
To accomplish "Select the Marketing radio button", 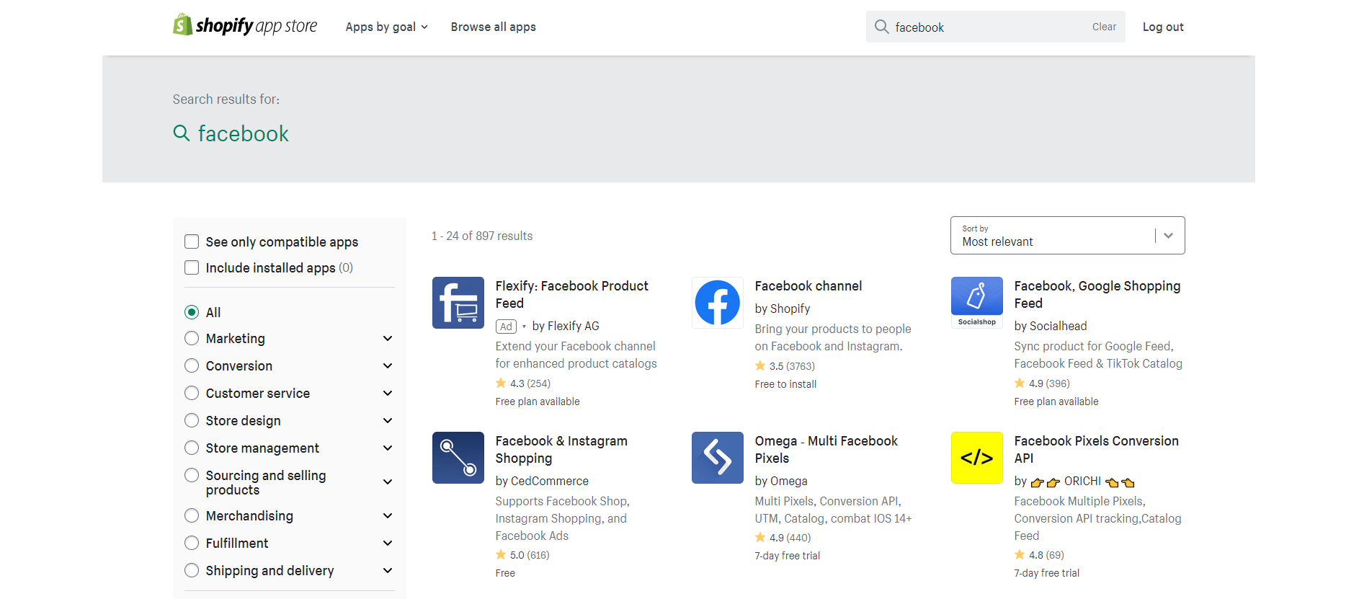I will (192, 338).
